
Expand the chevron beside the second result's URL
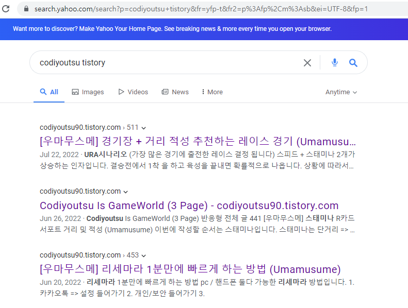(x=126, y=192)
